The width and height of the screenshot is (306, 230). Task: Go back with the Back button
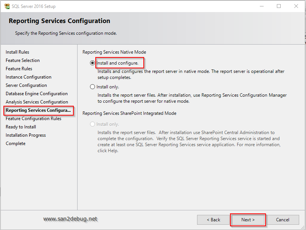213,220
